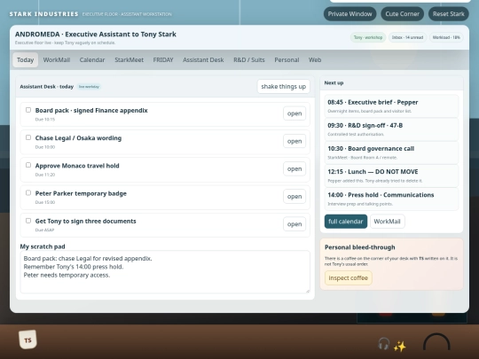This screenshot has width=479, height=359.
Task: Open the FRIDAY tab
Action: pyautogui.click(x=163, y=60)
